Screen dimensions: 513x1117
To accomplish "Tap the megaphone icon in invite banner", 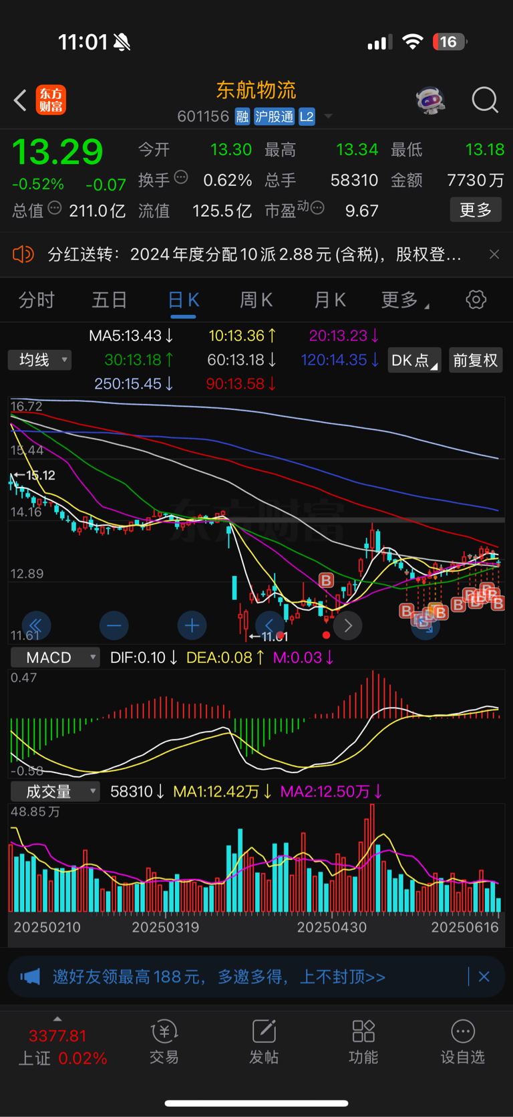I will coord(30,977).
